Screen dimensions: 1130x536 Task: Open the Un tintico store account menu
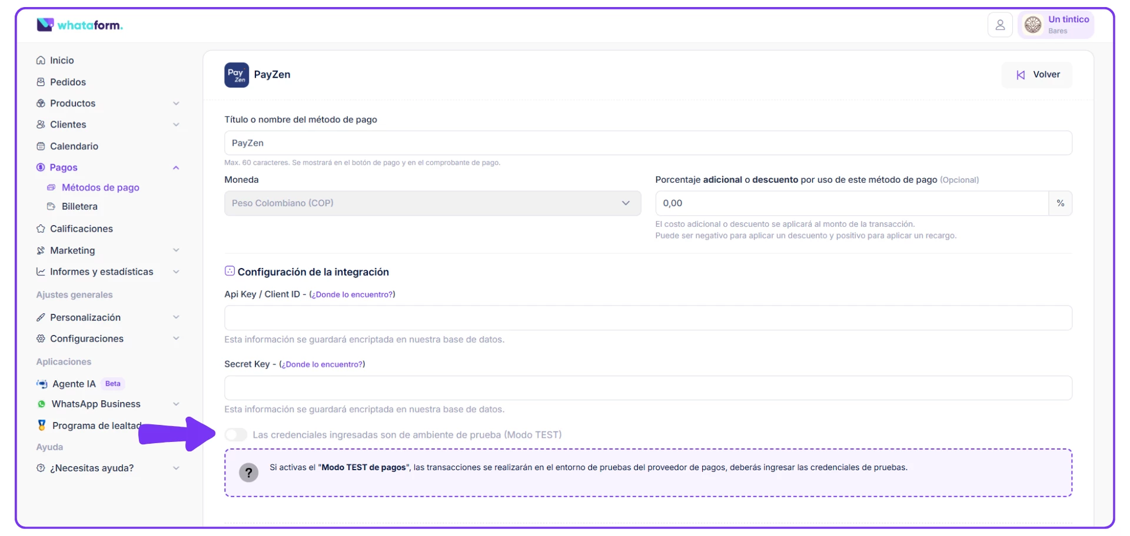(x=1056, y=25)
